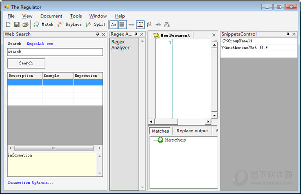Toggle the ECMA script option icon

(167, 24)
